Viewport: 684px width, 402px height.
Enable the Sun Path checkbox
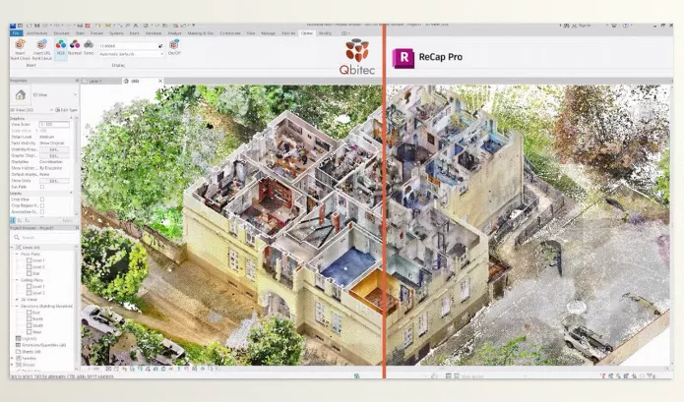coord(42,187)
